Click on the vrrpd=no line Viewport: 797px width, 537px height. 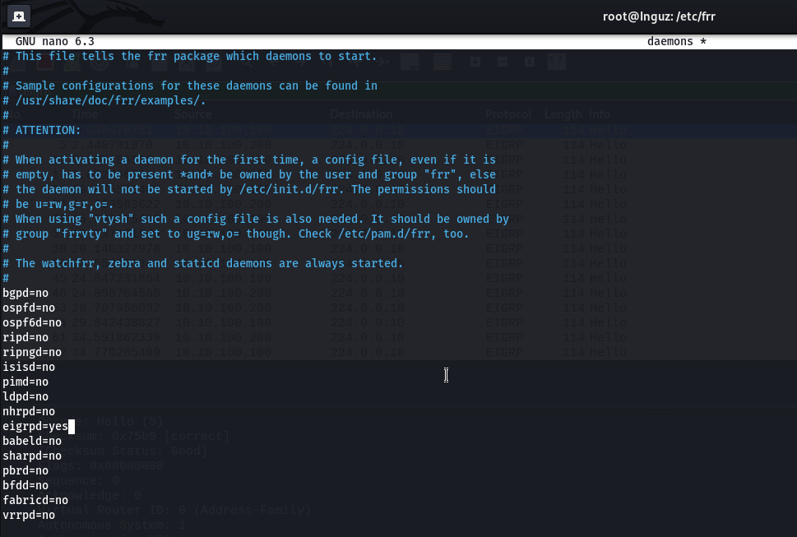click(x=29, y=515)
